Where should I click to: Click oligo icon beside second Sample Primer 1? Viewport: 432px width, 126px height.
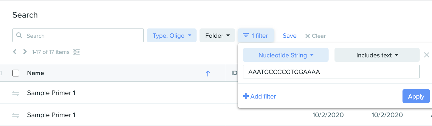pyautogui.click(x=16, y=115)
